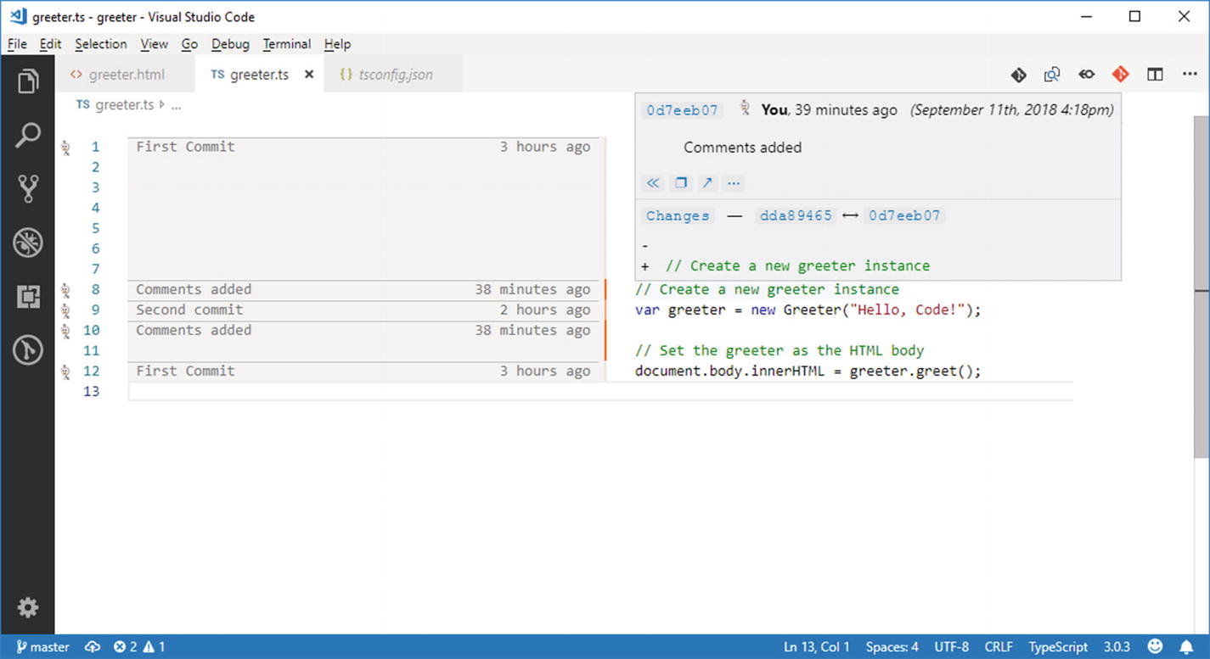The image size is (1210, 659).
Task: Open the UTF-8 encoding selector
Action: pos(951,647)
